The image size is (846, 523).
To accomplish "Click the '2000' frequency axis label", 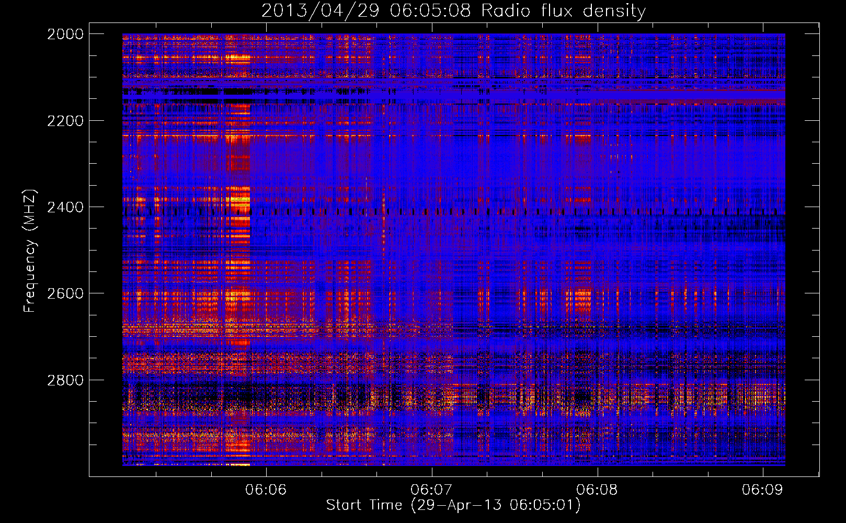I will click(x=65, y=34).
